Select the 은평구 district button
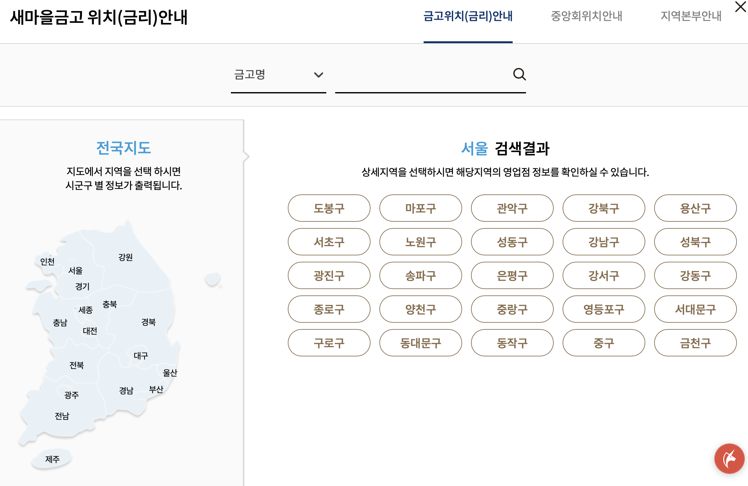Screen dimensions: 748x486 pos(512,276)
